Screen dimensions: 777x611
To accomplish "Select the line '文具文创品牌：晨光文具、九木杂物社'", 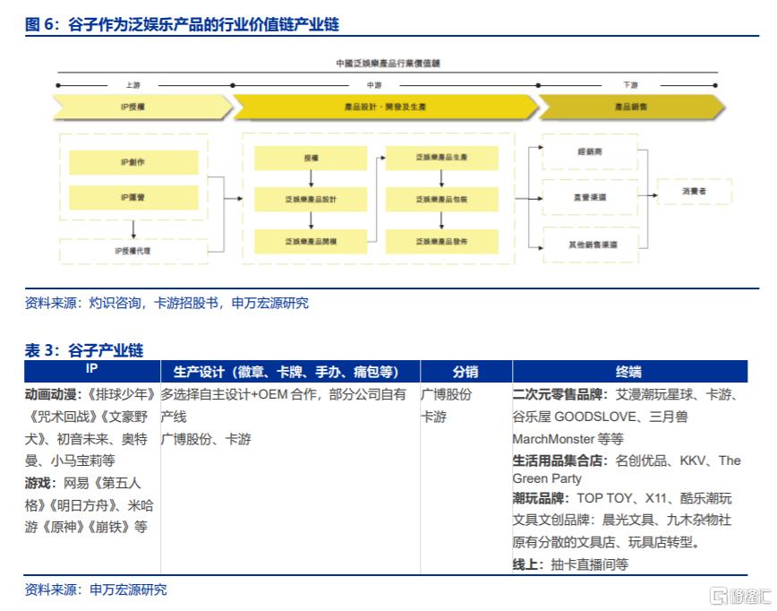I will [622, 520].
